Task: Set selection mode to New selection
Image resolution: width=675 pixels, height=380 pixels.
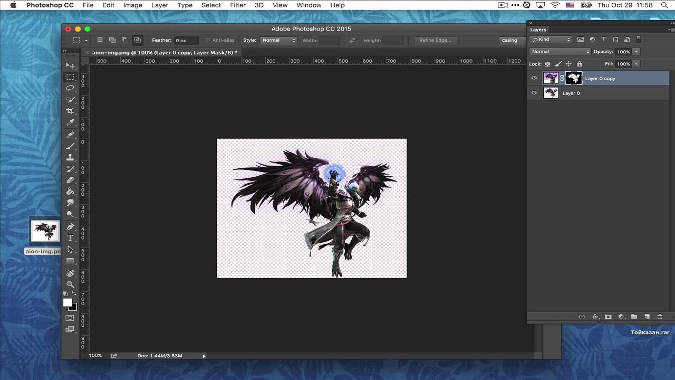Action: pos(100,40)
